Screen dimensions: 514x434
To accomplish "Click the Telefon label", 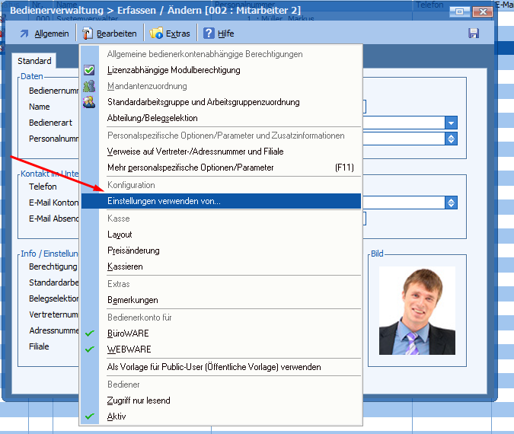I will [43, 187].
